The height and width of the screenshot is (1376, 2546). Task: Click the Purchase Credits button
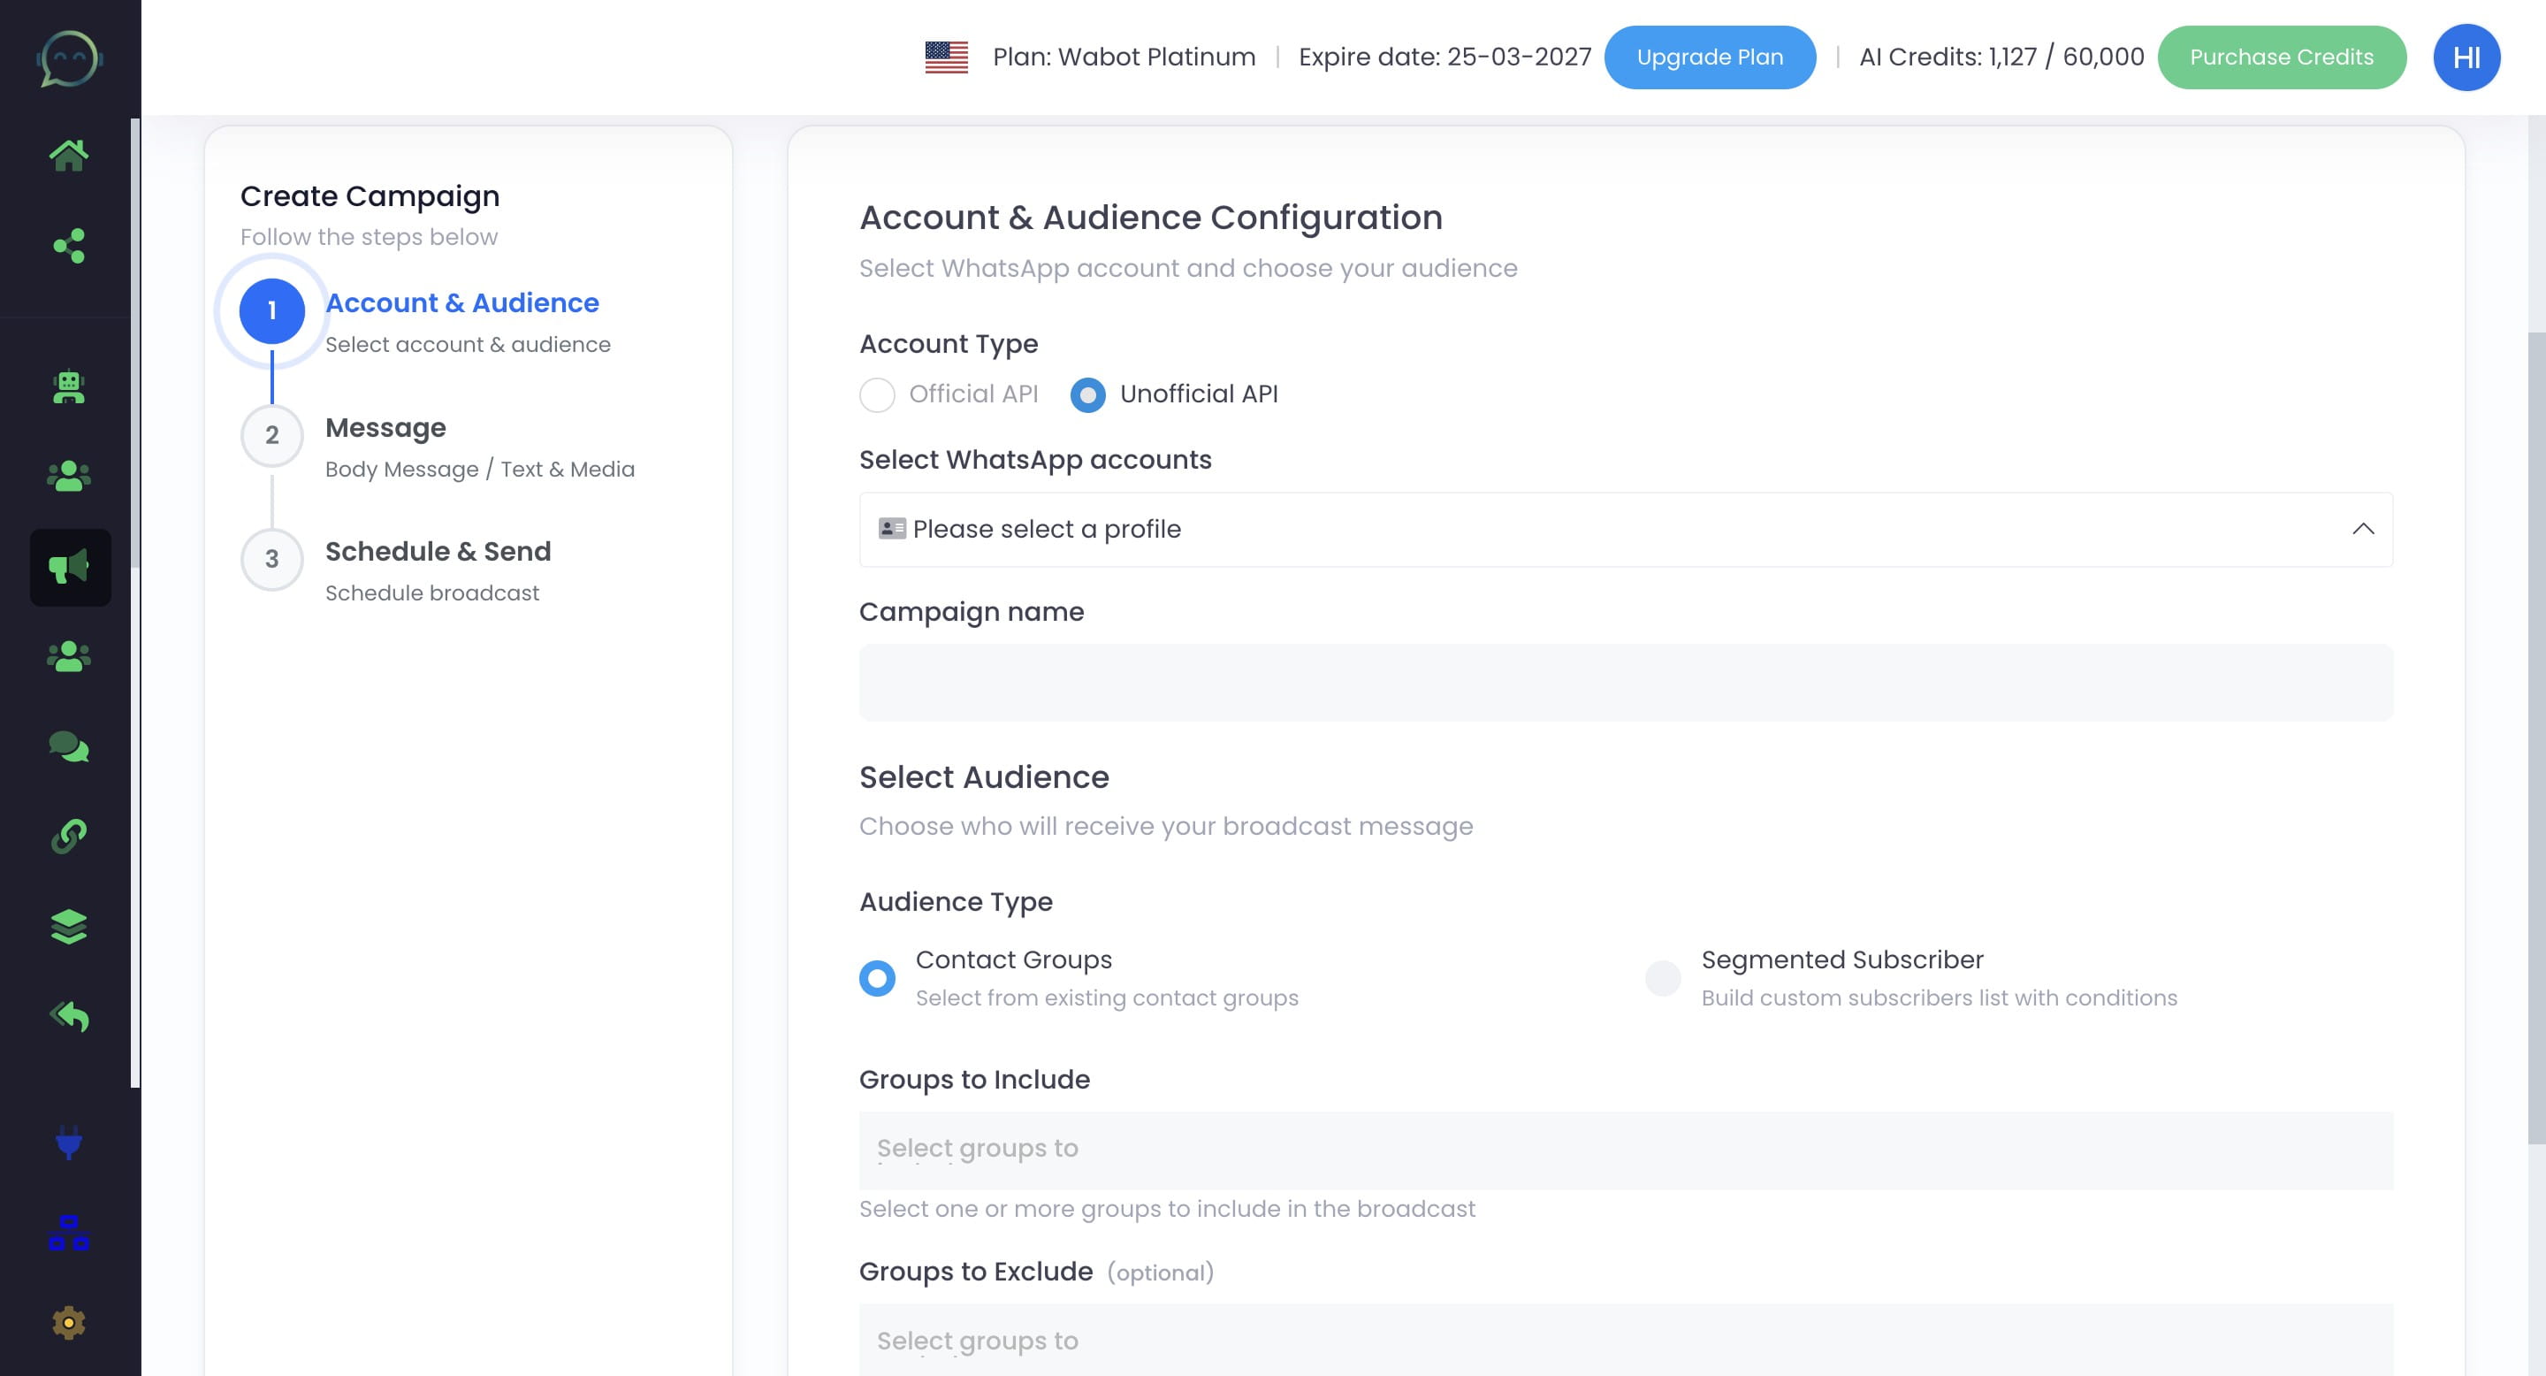point(2280,57)
